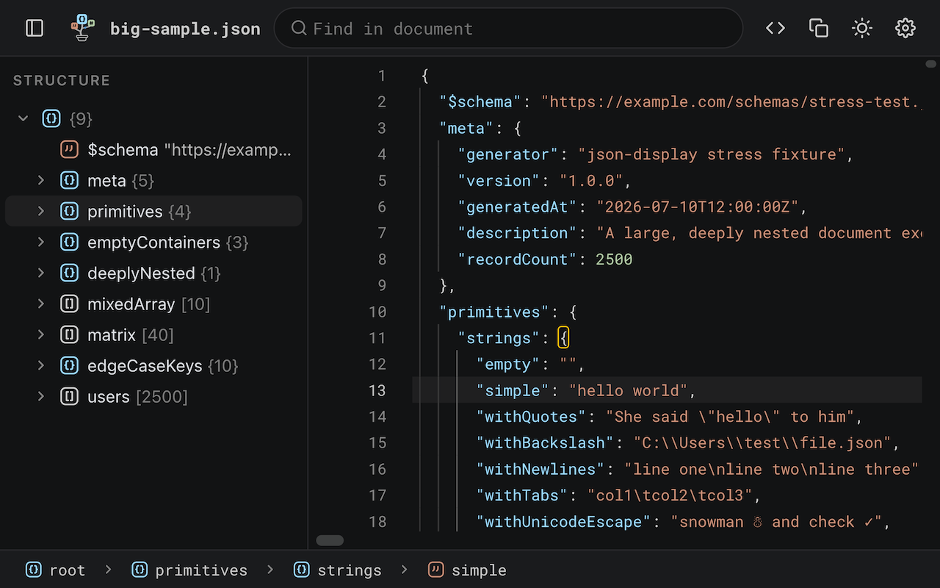Image resolution: width=940 pixels, height=588 pixels.
Task: Expand the primitives node chevron
Action: [41, 211]
